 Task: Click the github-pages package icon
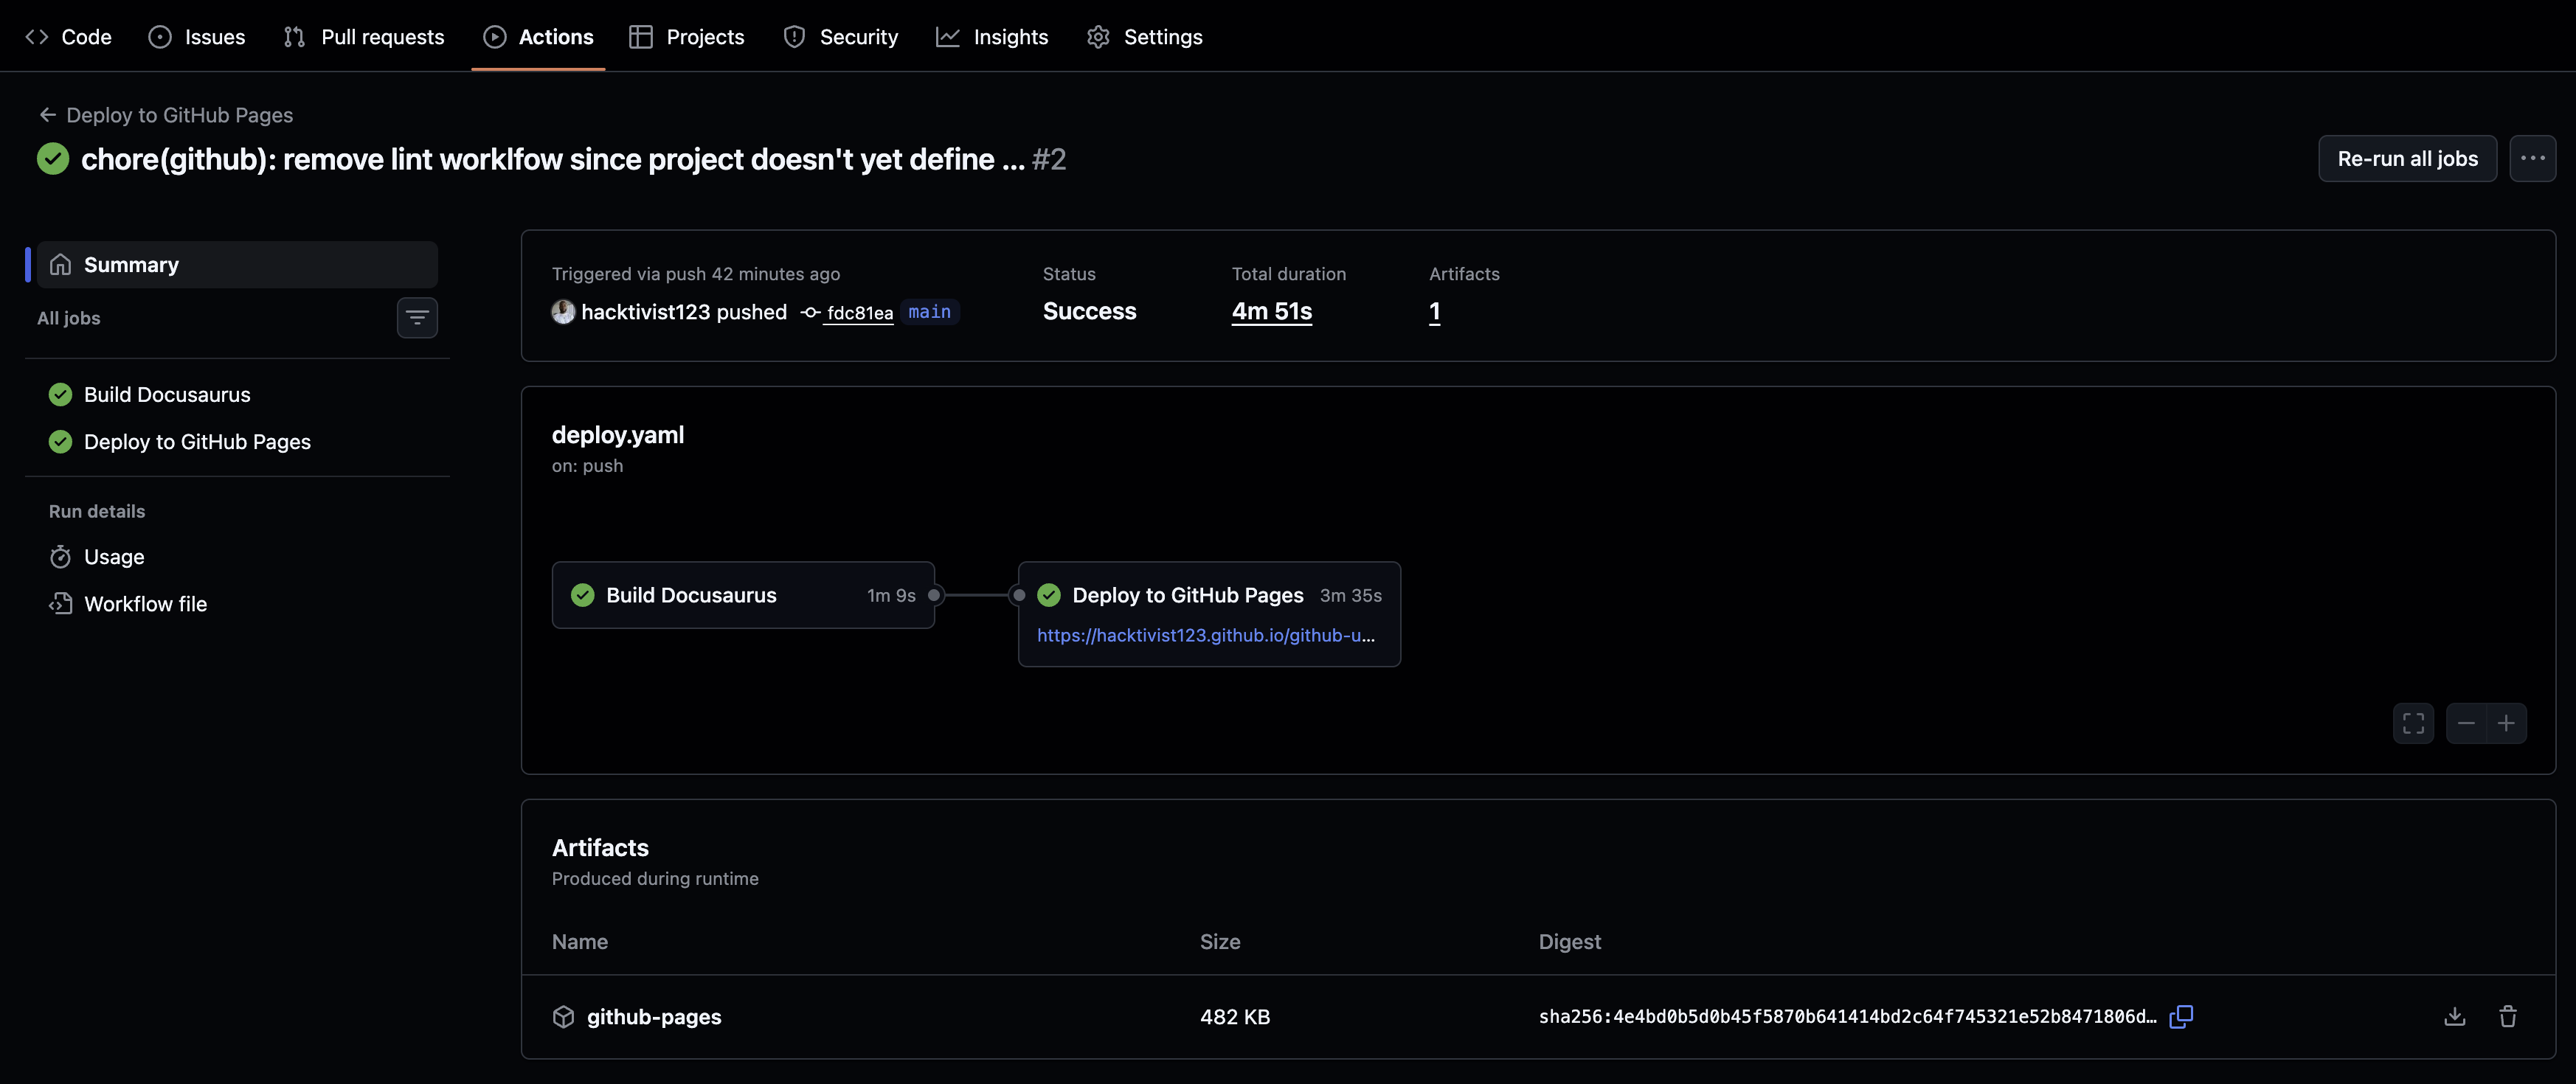(x=563, y=1016)
